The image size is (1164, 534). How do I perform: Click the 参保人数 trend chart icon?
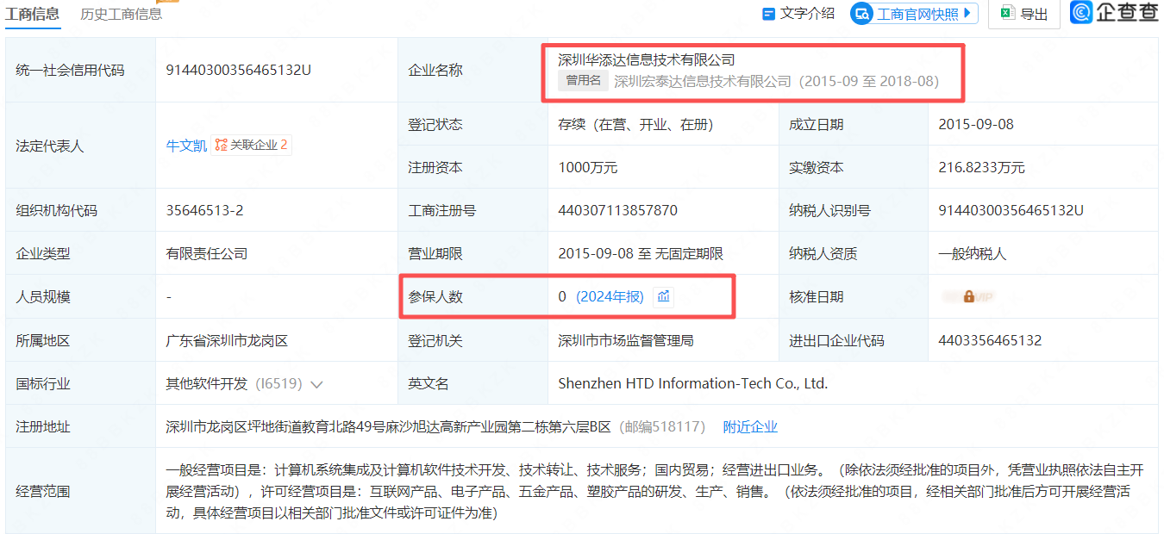click(x=663, y=296)
